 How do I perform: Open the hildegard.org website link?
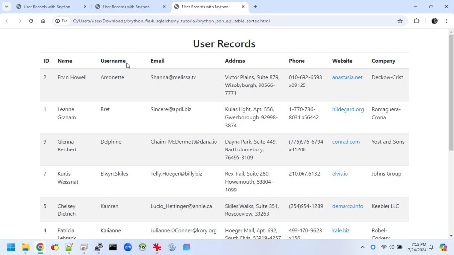[347, 109]
